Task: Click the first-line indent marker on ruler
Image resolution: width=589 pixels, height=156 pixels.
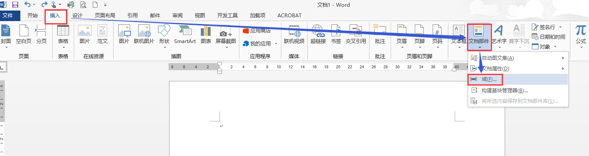Action: point(219,64)
